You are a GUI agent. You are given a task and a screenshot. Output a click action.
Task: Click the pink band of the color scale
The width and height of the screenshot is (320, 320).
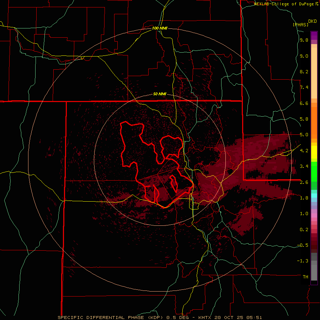314,215
